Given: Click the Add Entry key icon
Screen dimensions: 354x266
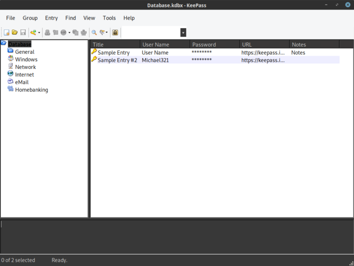Looking at the screenshot, I should click(x=33, y=32).
